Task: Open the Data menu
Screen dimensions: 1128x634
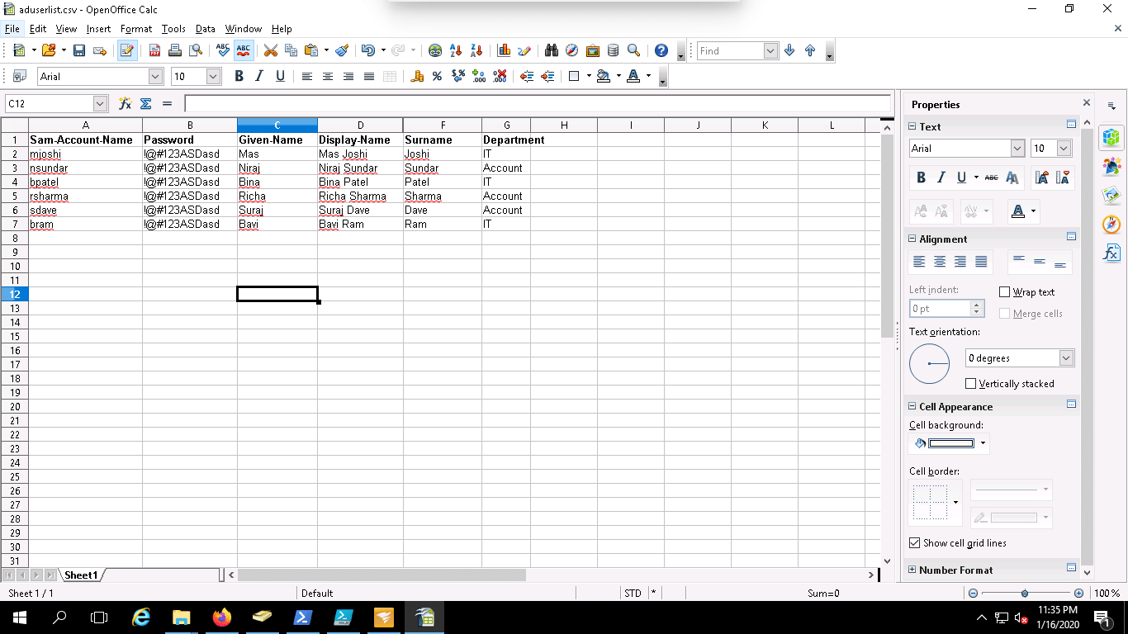Action: click(205, 29)
